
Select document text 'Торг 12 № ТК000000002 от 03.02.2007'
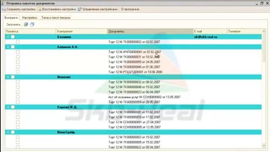click(x=134, y=42)
